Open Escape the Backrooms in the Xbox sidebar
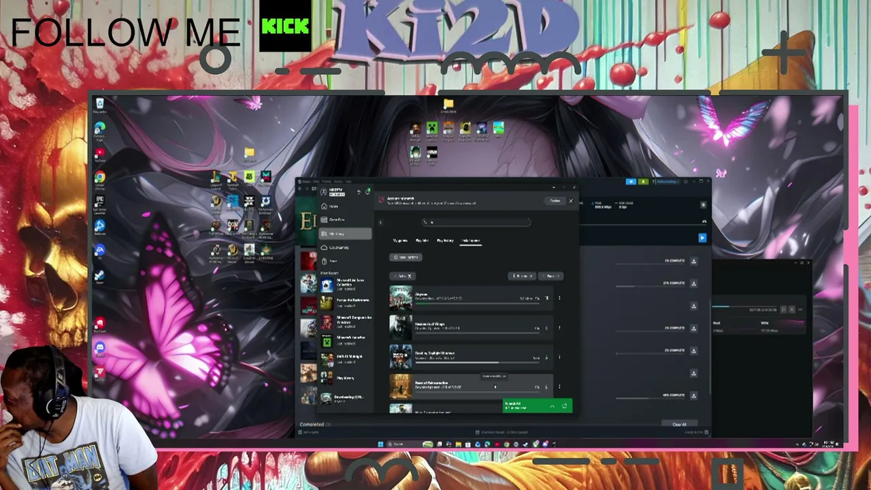 [x=346, y=304]
